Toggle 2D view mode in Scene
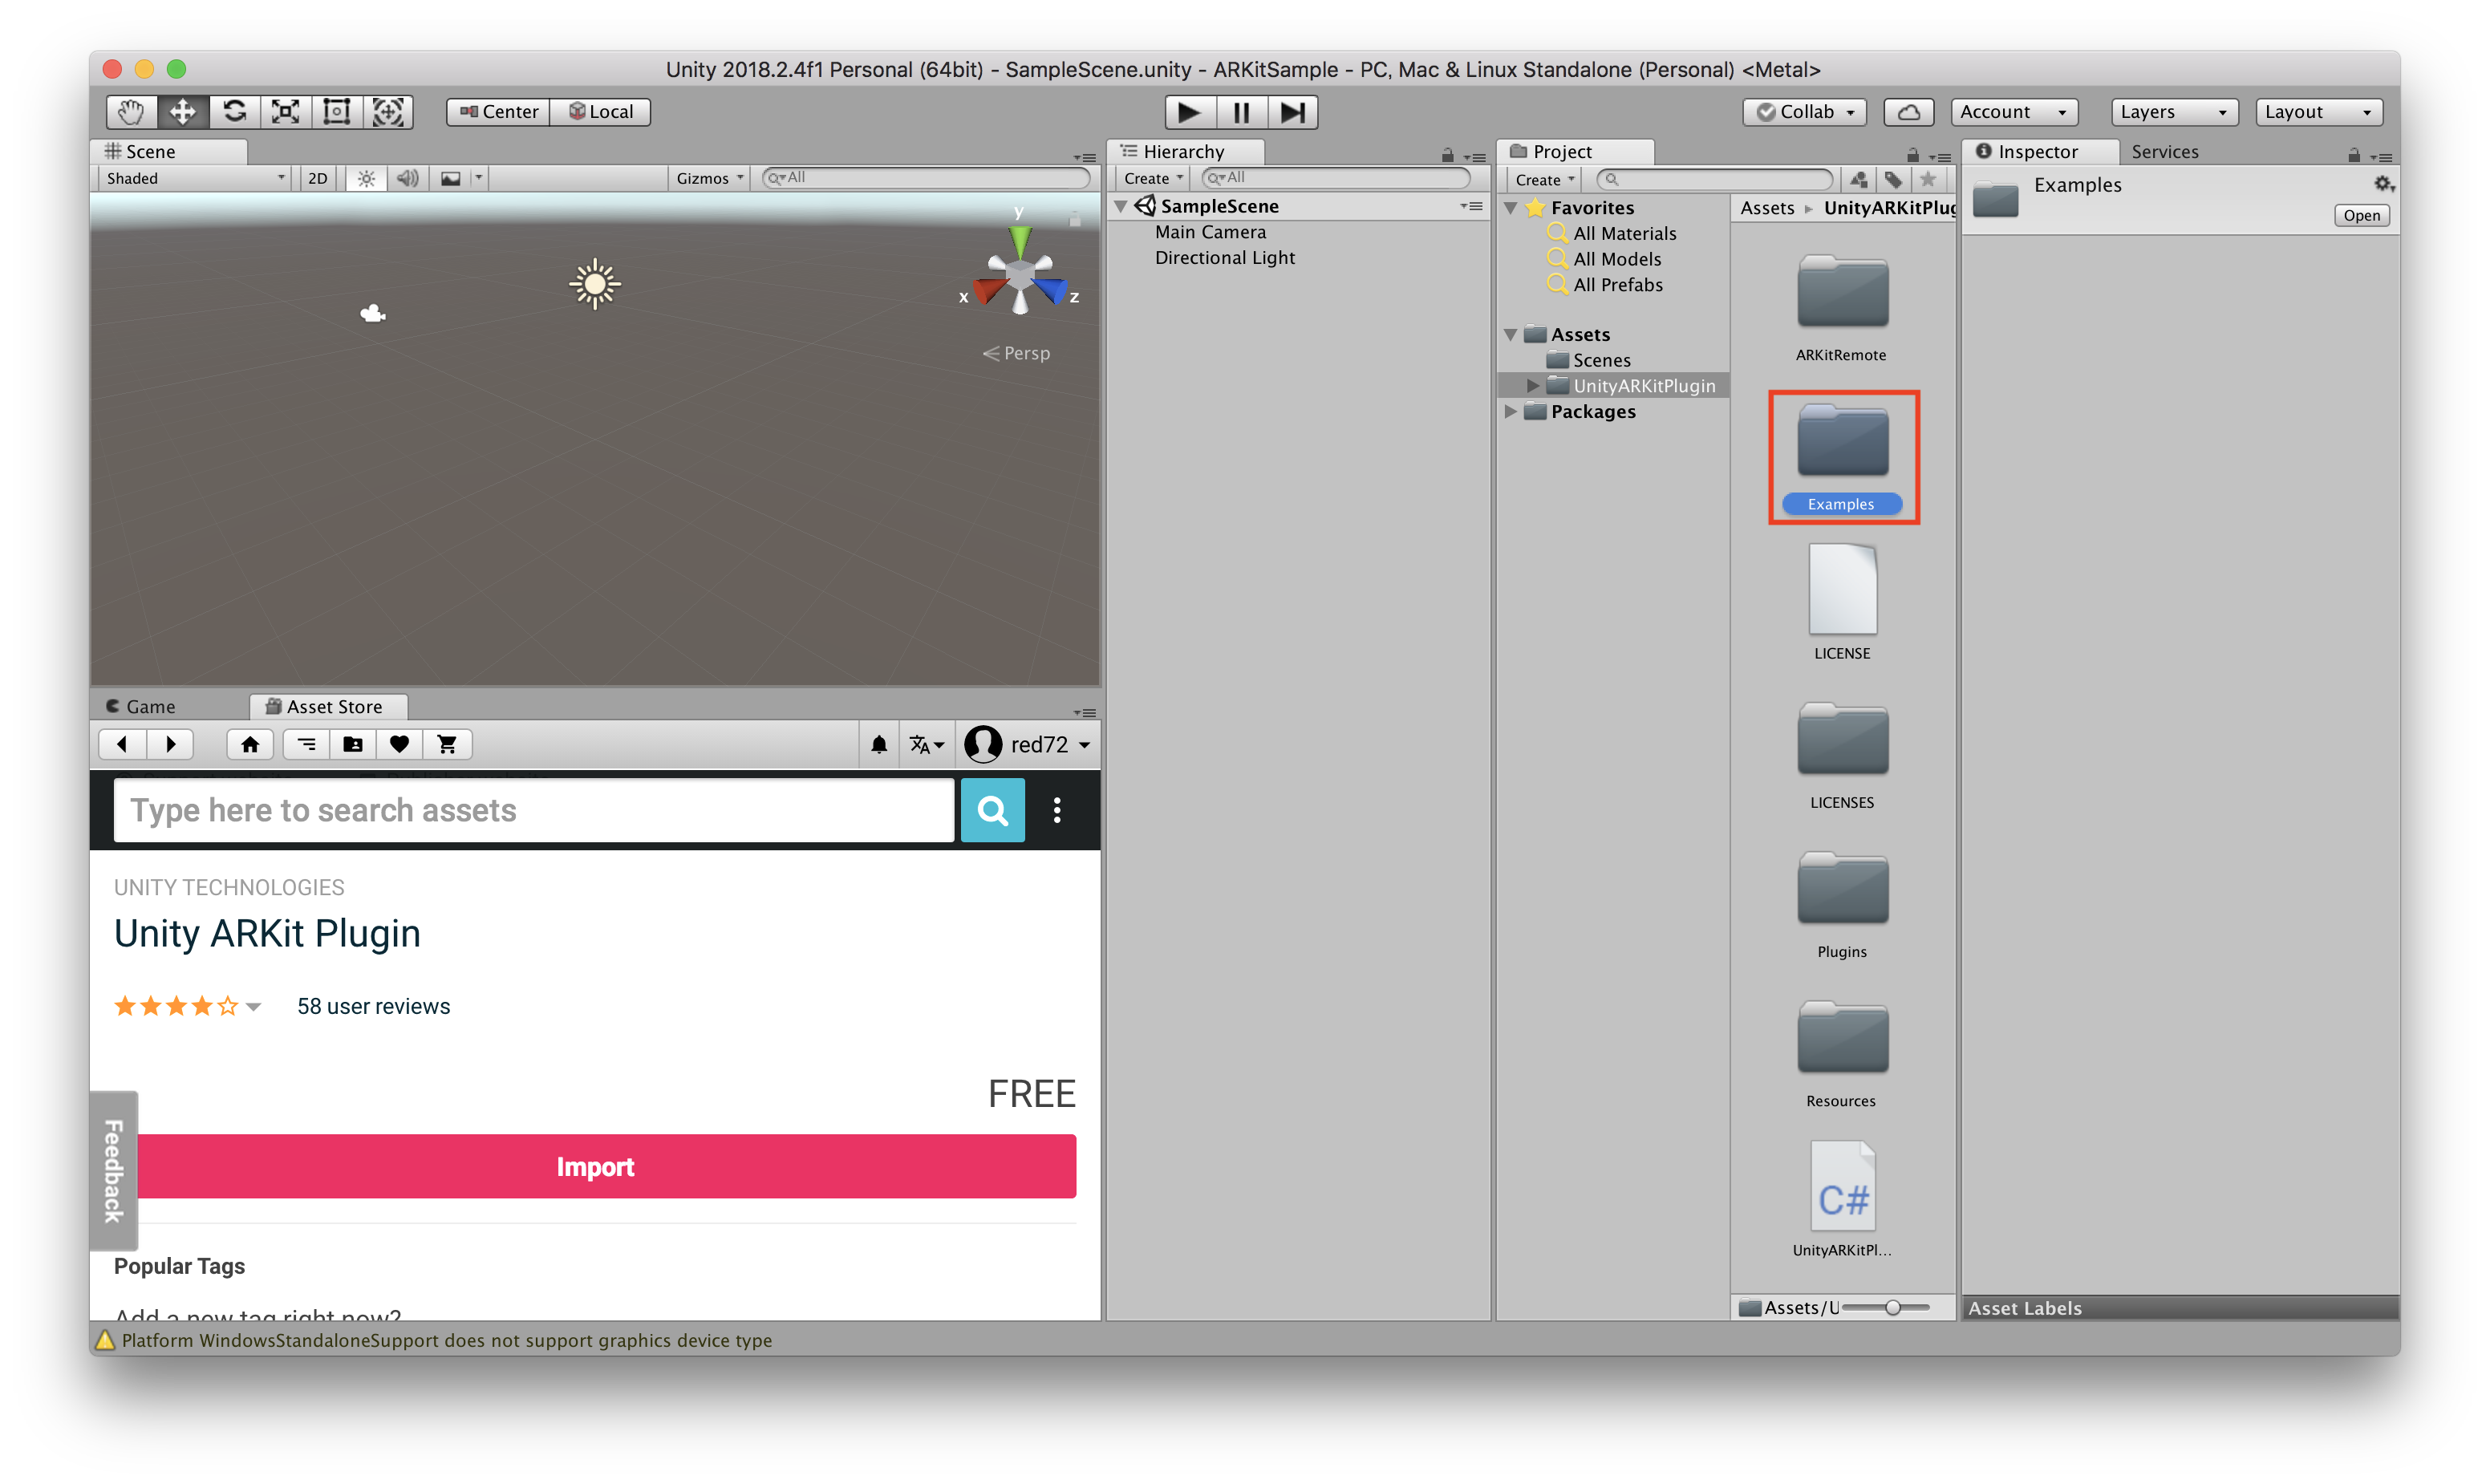The height and width of the screenshot is (1484, 2490). (318, 179)
